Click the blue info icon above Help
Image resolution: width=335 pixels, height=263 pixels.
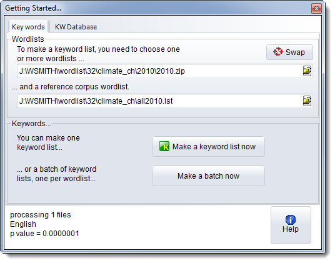[x=291, y=220]
